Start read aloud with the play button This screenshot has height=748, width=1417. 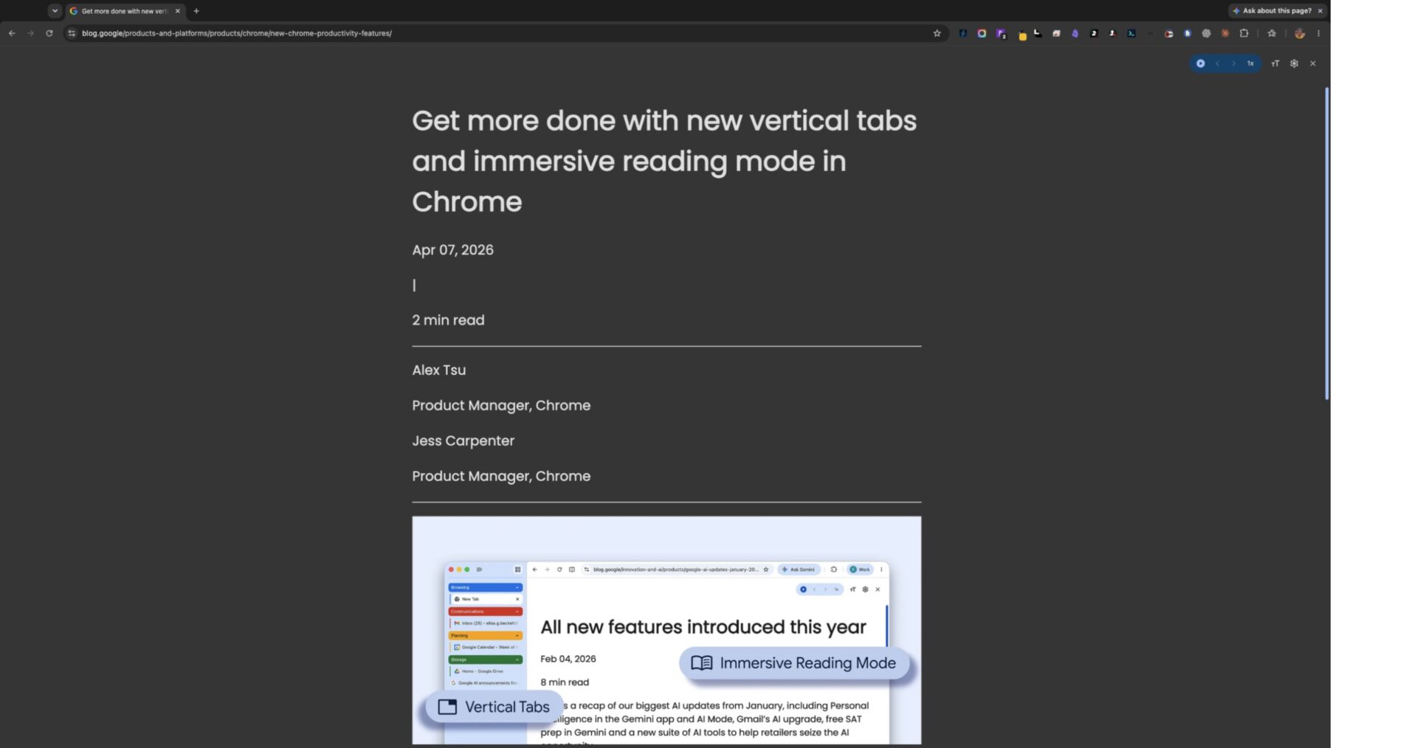[1201, 63]
